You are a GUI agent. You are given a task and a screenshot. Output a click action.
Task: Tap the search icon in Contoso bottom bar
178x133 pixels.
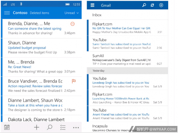[x=49, y=127]
